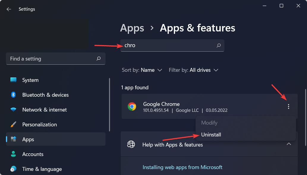Click the app search field containing chro
The height and width of the screenshot is (175, 307).
click(x=168, y=46)
